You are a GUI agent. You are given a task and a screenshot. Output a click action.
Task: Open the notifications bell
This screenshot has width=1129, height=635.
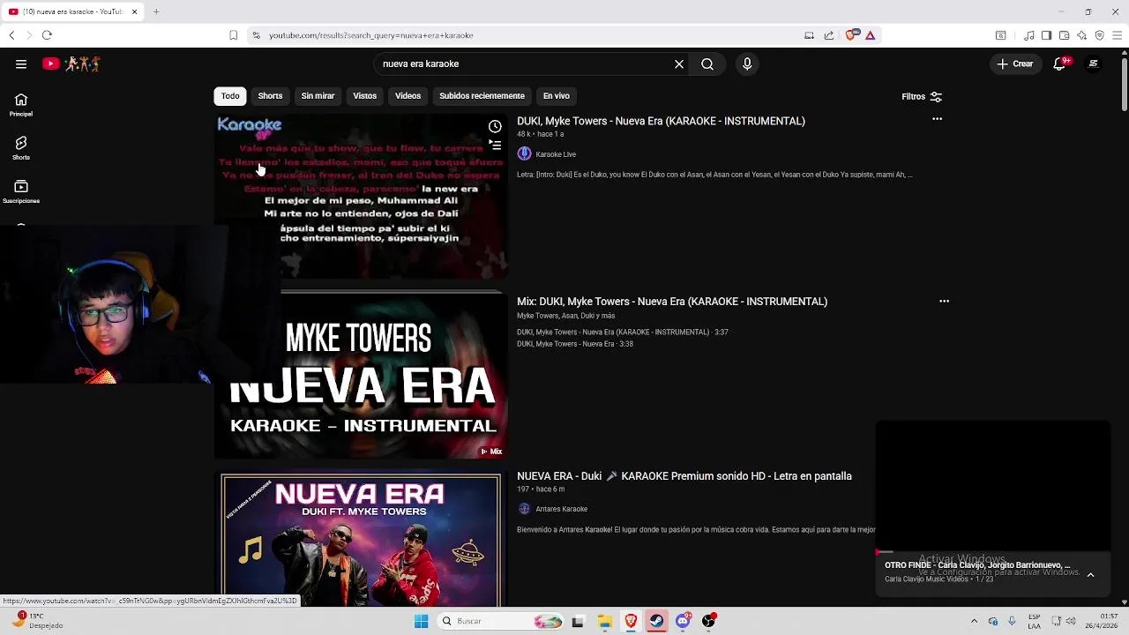pyautogui.click(x=1059, y=63)
